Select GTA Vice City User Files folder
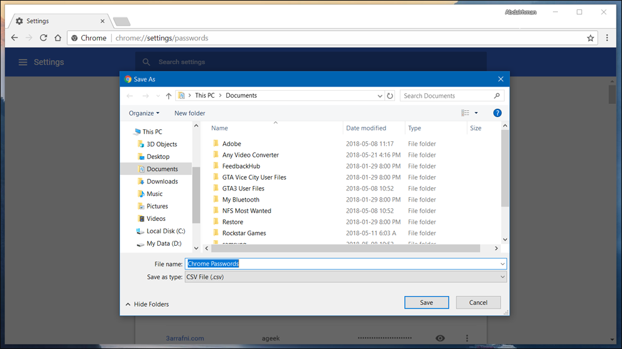This screenshot has width=622, height=349. click(249, 177)
